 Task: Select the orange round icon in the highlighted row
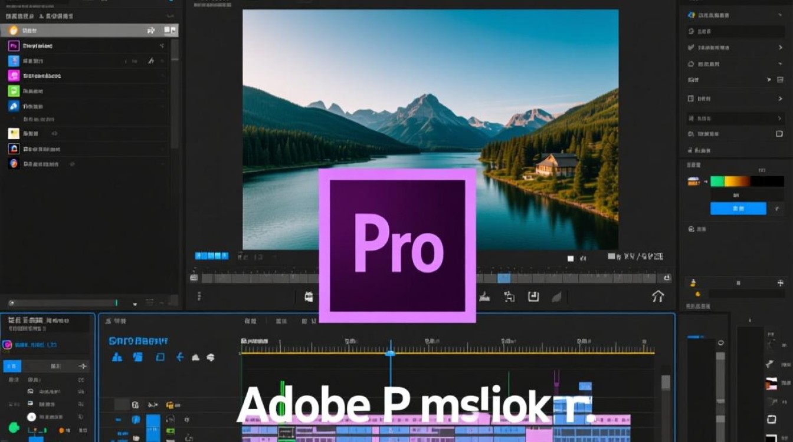[x=13, y=30]
